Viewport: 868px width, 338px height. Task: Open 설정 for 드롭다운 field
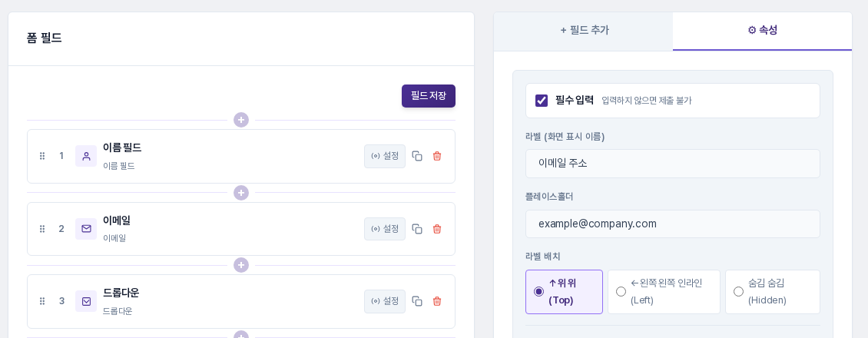click(385, 301)
